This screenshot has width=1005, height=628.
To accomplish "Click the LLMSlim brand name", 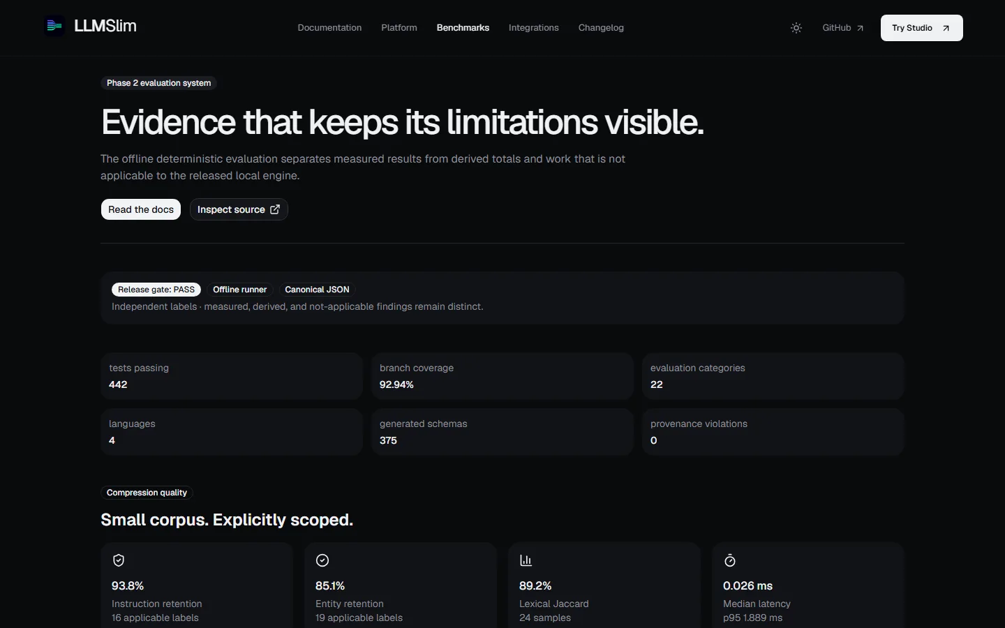I will [105, 27].
